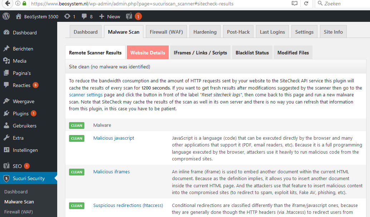Open Sucuri Malware Scan submenu item
Screen dimensions: 370x217
click(x=19, y=202)
